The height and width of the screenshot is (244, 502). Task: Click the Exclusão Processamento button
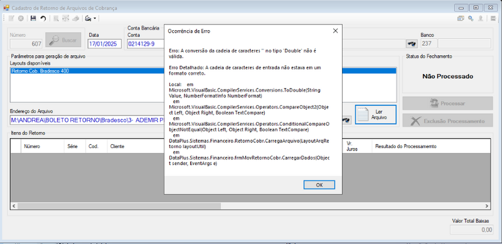pos(447,121)
